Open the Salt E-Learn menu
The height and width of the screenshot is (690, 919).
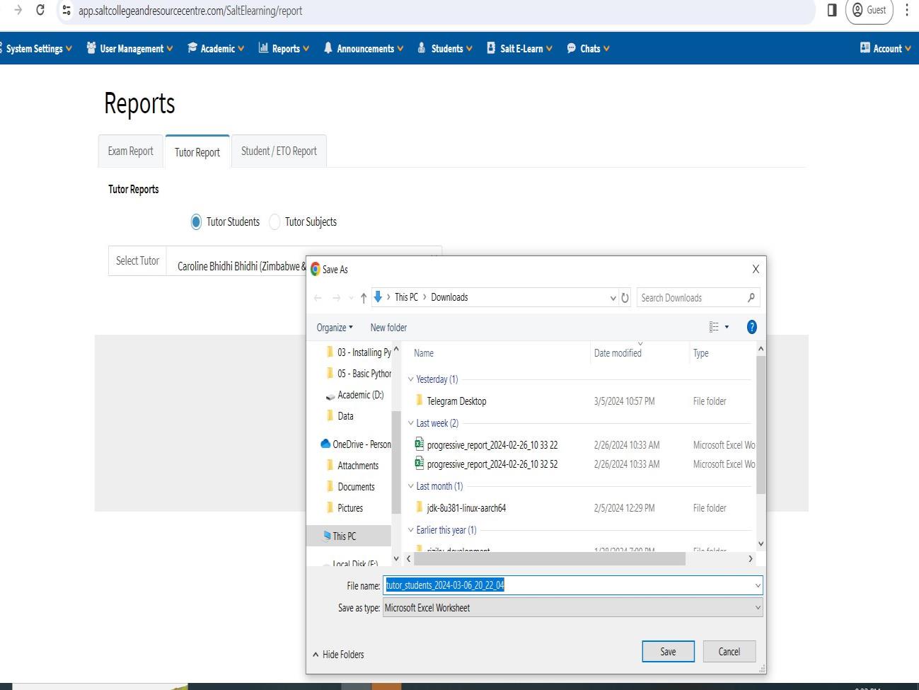point(520,49)
